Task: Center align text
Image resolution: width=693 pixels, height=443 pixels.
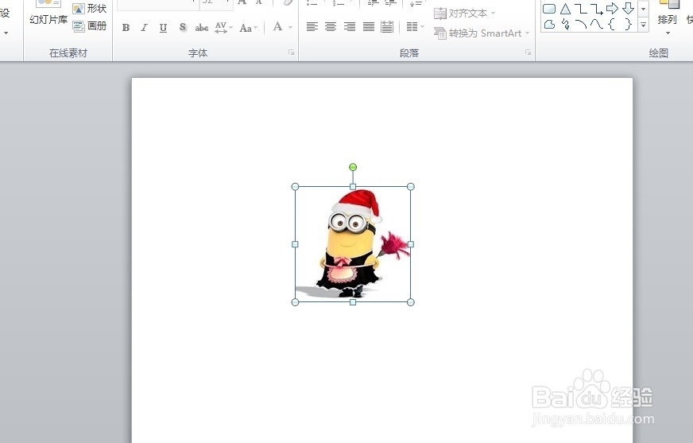Action: pyautogui.click(x=331, y=27)
